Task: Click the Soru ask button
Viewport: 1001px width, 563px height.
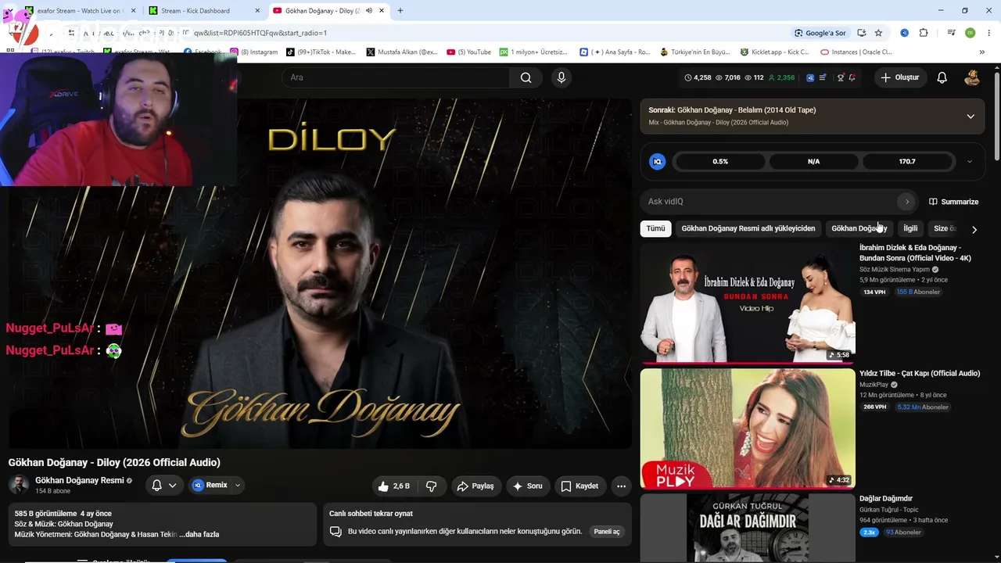Action: [x=528, y=486]
